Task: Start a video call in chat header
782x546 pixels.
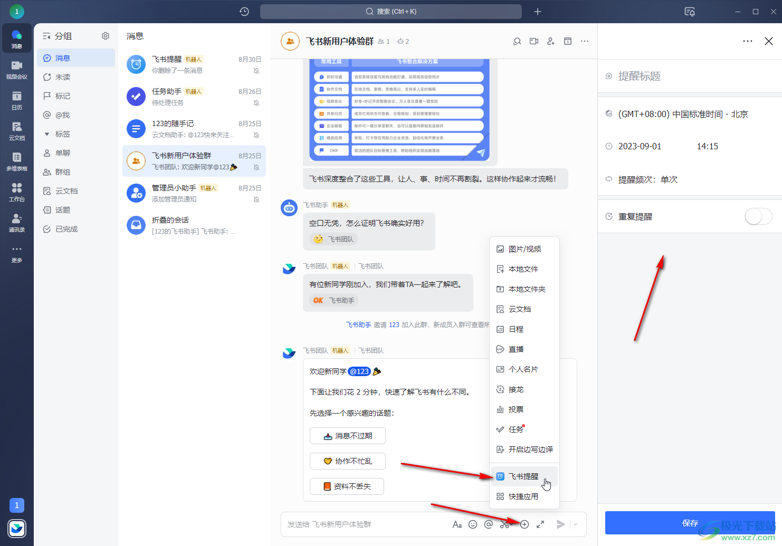Action: [534, 41]
